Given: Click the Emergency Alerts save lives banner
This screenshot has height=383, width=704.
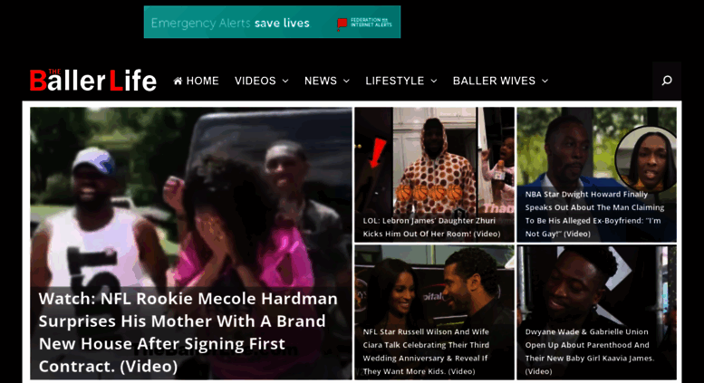Looking at the screenshot, I should coord(272,22).
